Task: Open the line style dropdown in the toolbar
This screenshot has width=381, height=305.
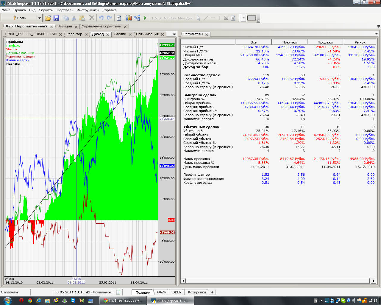Action: (x=243, y=18)
